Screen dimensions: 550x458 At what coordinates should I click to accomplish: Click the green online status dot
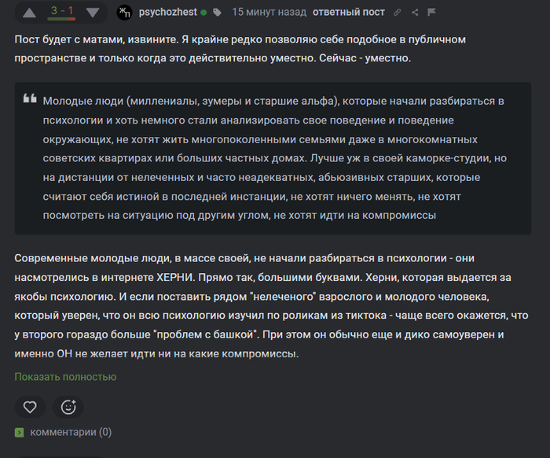coord(203,13)
